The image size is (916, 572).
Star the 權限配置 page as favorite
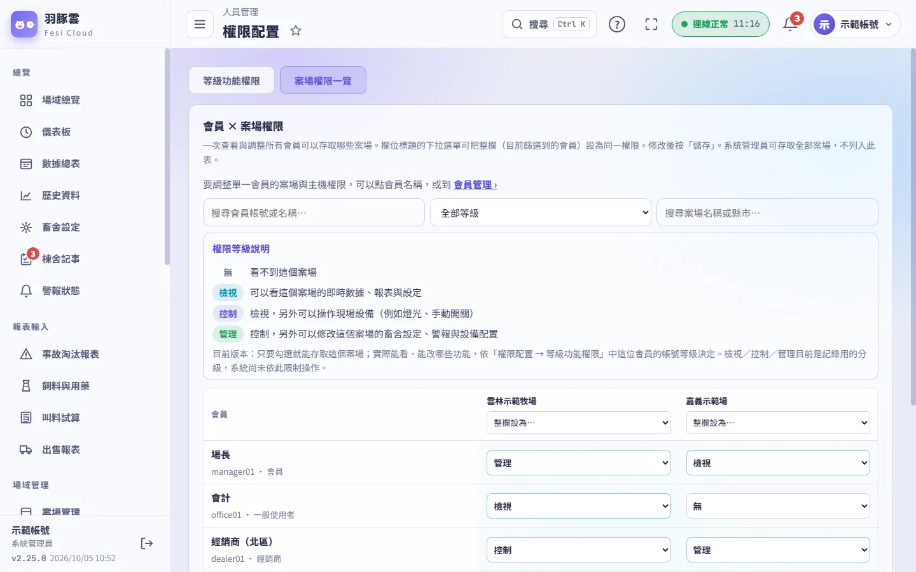coord(296,31)
